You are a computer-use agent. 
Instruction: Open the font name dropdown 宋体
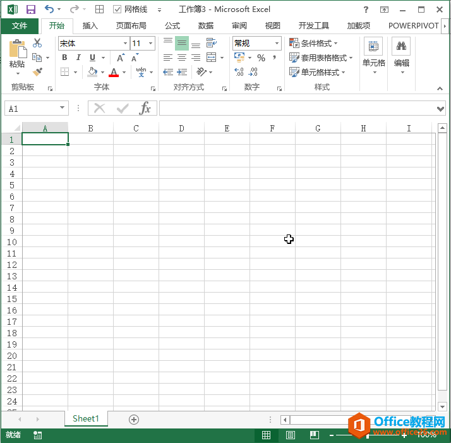point(126,43)
